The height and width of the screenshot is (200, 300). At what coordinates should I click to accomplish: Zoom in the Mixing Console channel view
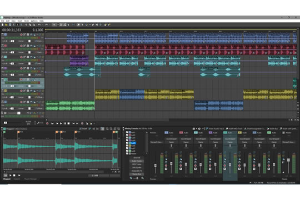pos(142,178)
